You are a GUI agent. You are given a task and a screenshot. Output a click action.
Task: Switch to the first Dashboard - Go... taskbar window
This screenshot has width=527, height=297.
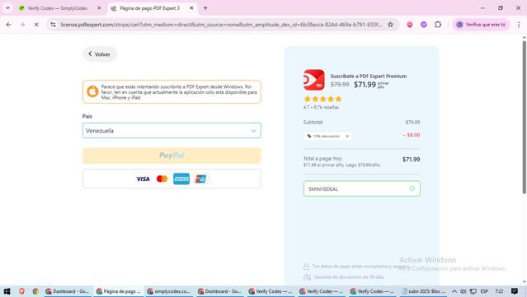(x=68, y=291)
